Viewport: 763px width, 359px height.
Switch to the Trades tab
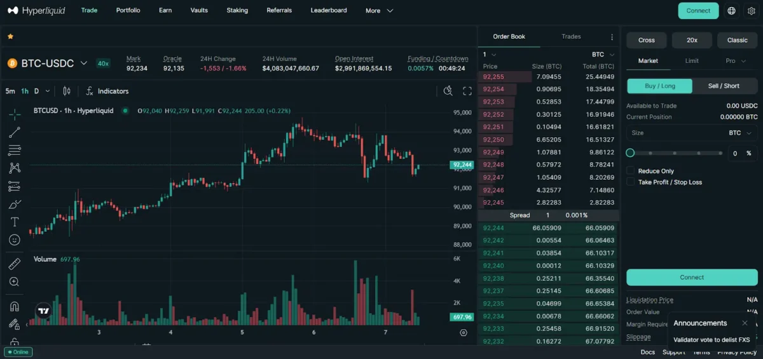[571, 37]
